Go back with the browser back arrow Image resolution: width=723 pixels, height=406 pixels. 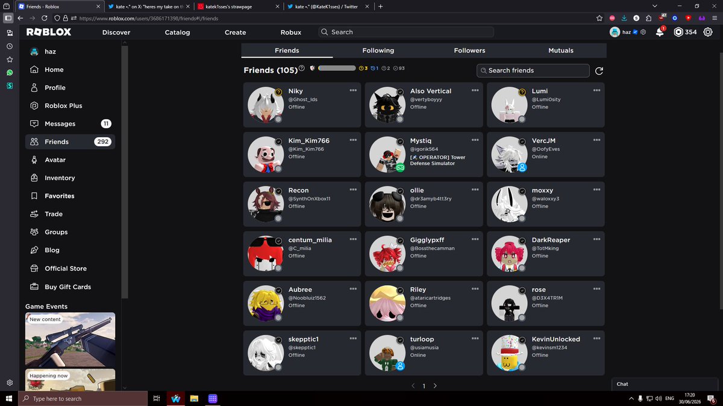[20, 18]
